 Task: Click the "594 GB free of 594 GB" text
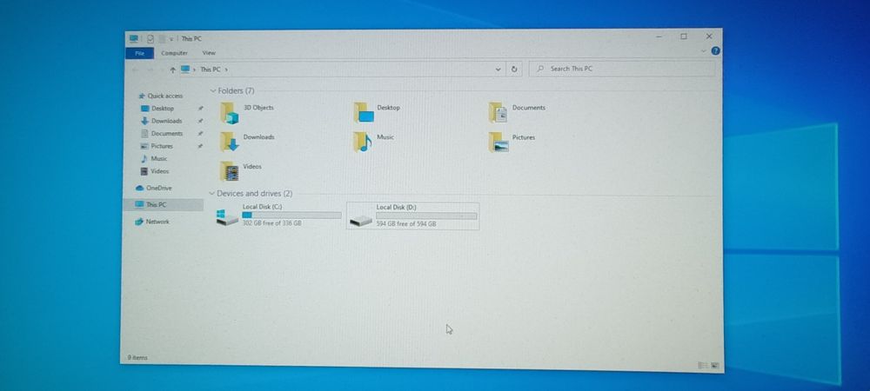406,224
